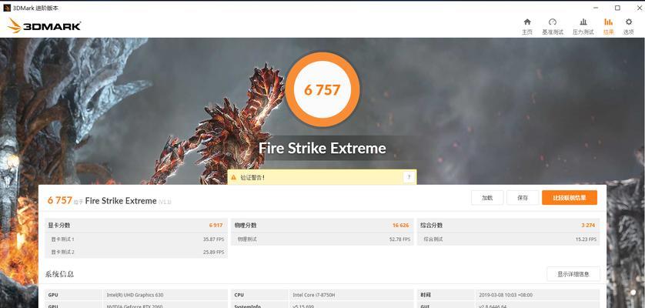Viewport: 645px width, 308px height.
Task: Click the validation warning yellow banner
Action: coord(322,177)
